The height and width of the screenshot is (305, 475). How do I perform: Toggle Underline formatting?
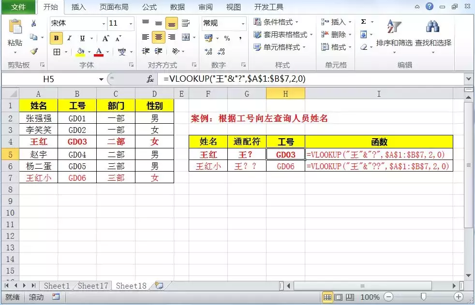(82, 38)
